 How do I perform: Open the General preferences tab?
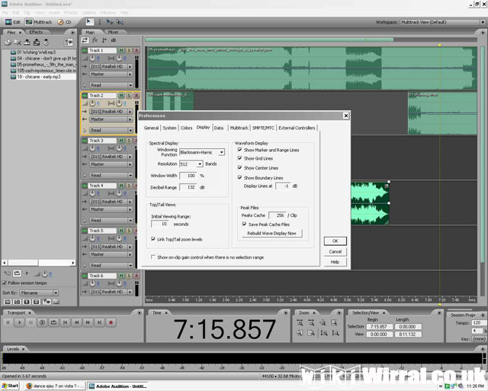pos(151,128)
